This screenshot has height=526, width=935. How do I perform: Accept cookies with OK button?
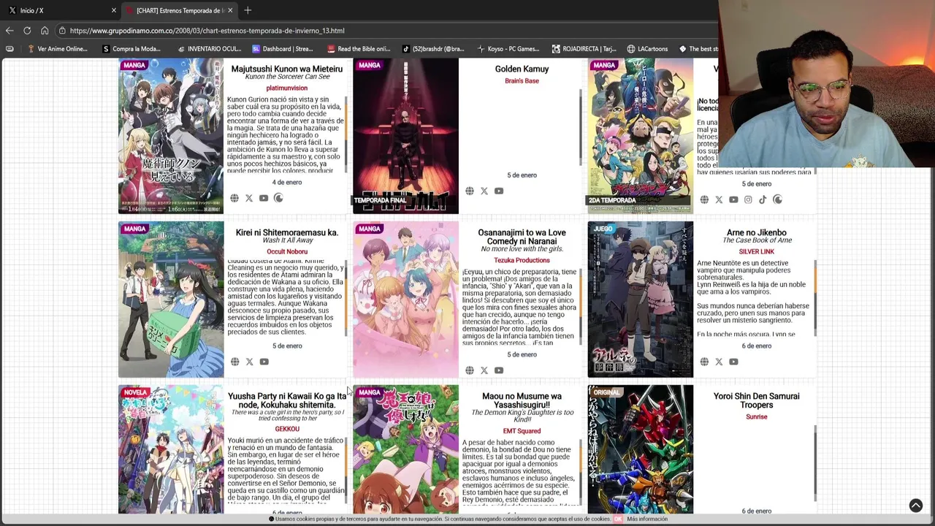click(x=618, y=519)
